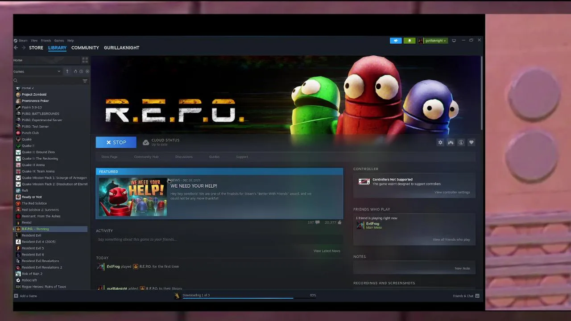
Task: Click EvilFrog's avatar in Friends Who Play
Action: pos(360,225)
